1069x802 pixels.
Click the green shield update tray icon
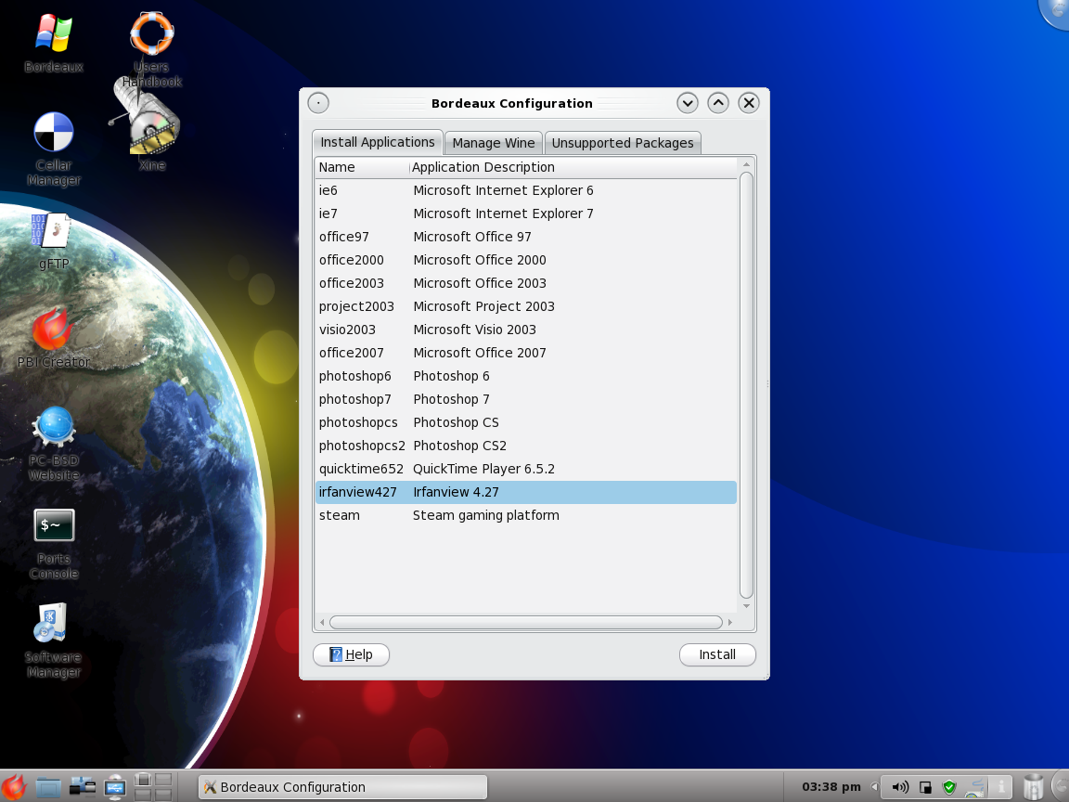[x=949, y=787]
